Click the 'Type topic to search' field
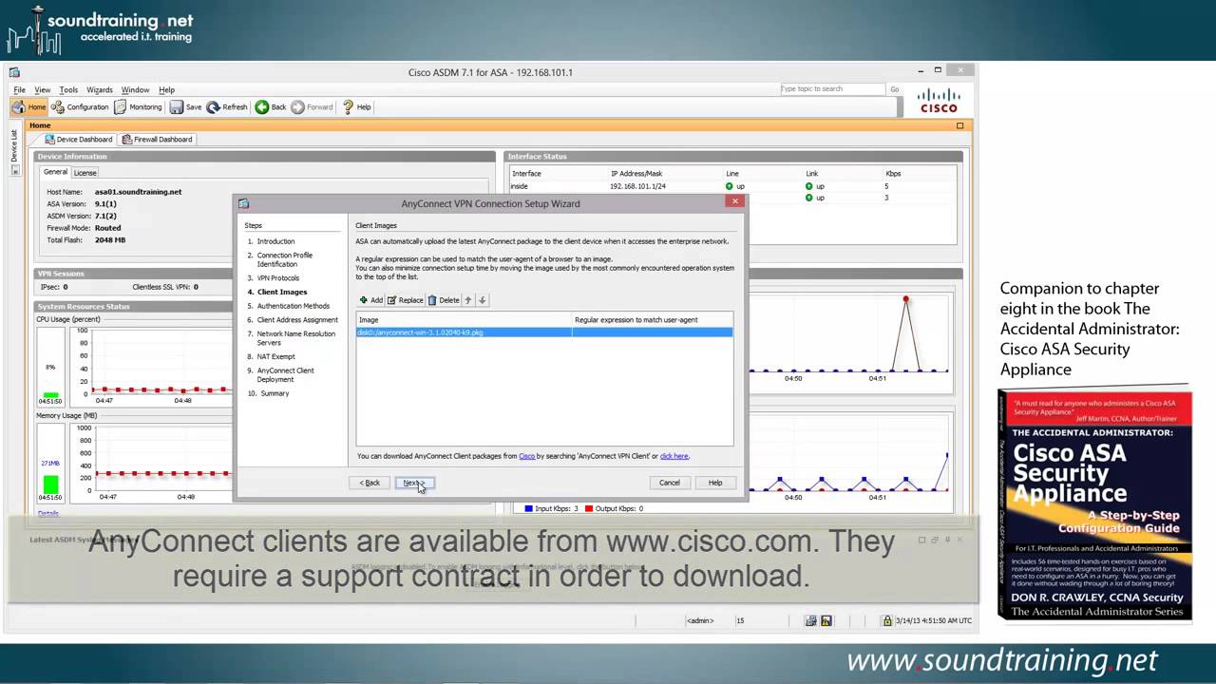Image resolution: width=1216 pixels, height=684 pixels. (832, 89)
